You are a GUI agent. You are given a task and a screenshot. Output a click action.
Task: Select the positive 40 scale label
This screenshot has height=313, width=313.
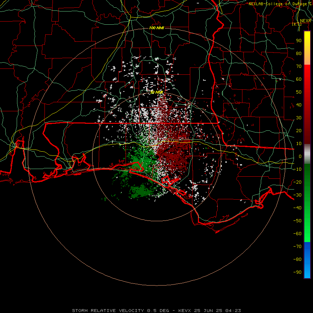299,105
